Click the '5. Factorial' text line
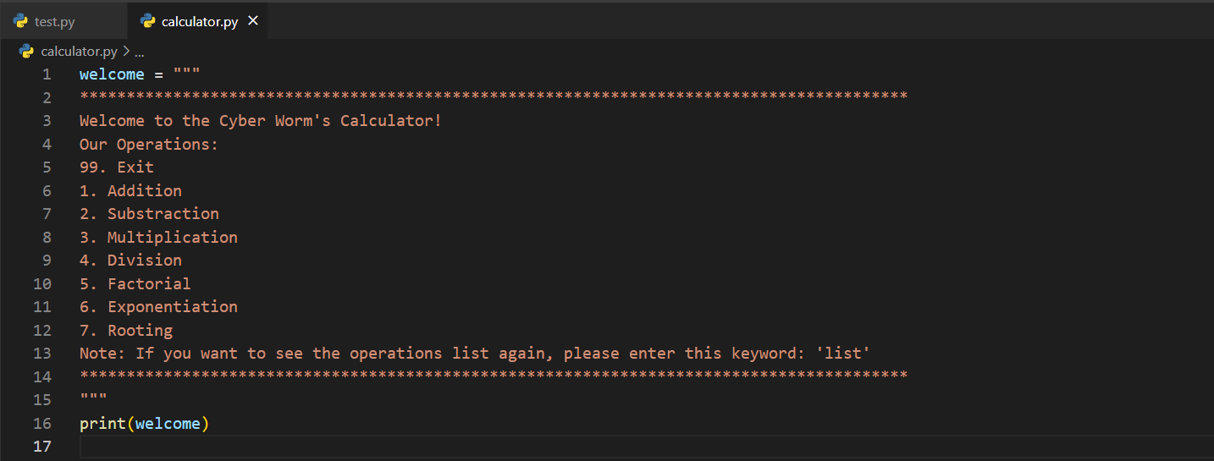 [x=135, y=283]
